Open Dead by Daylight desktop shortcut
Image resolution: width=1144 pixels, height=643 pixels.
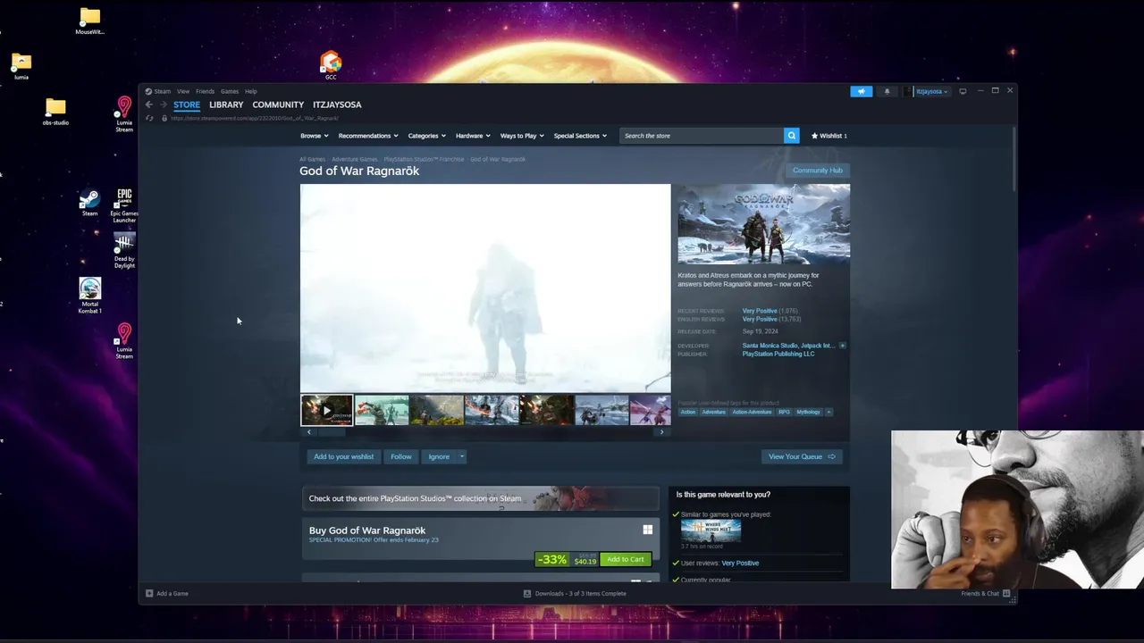[x=124, y=250]
